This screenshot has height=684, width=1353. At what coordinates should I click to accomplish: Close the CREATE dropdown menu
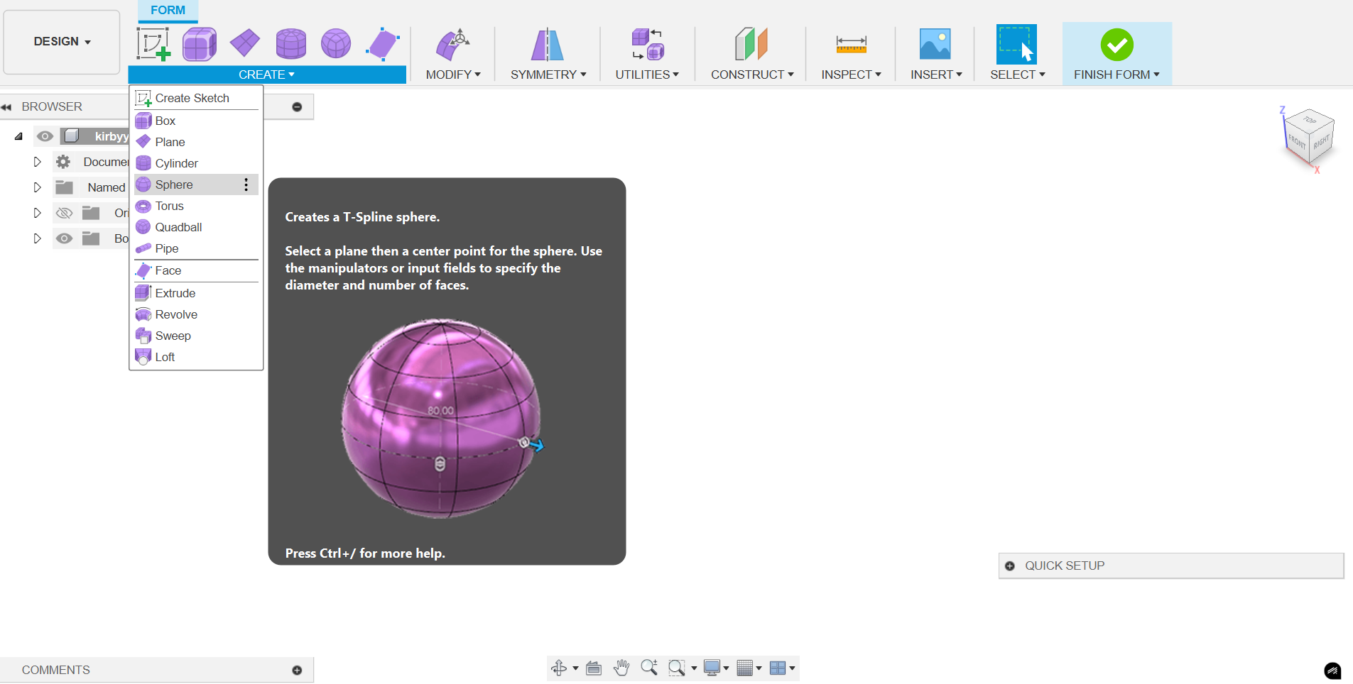coord(267,75)
